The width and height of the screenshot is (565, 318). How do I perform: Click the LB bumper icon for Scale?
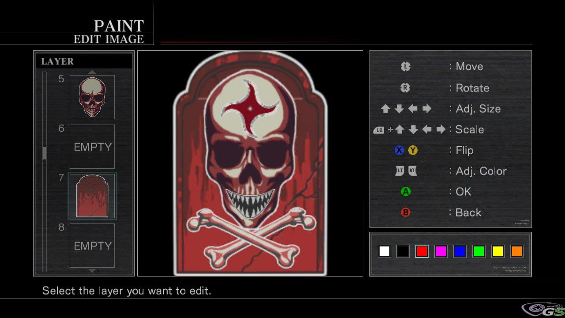click(379, 130)
